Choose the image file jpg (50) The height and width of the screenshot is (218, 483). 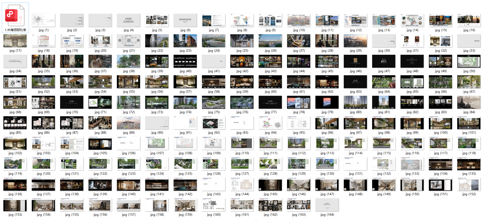click(x=469, y=62)
